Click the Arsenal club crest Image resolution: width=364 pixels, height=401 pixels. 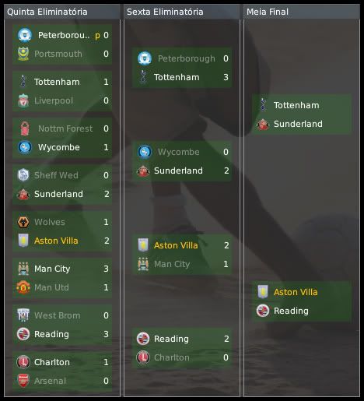tap(23, 381)
